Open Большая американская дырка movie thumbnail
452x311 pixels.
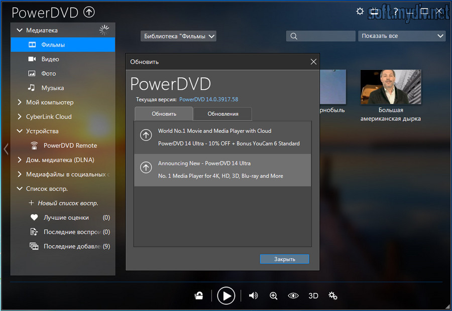(x=391, y=87)
